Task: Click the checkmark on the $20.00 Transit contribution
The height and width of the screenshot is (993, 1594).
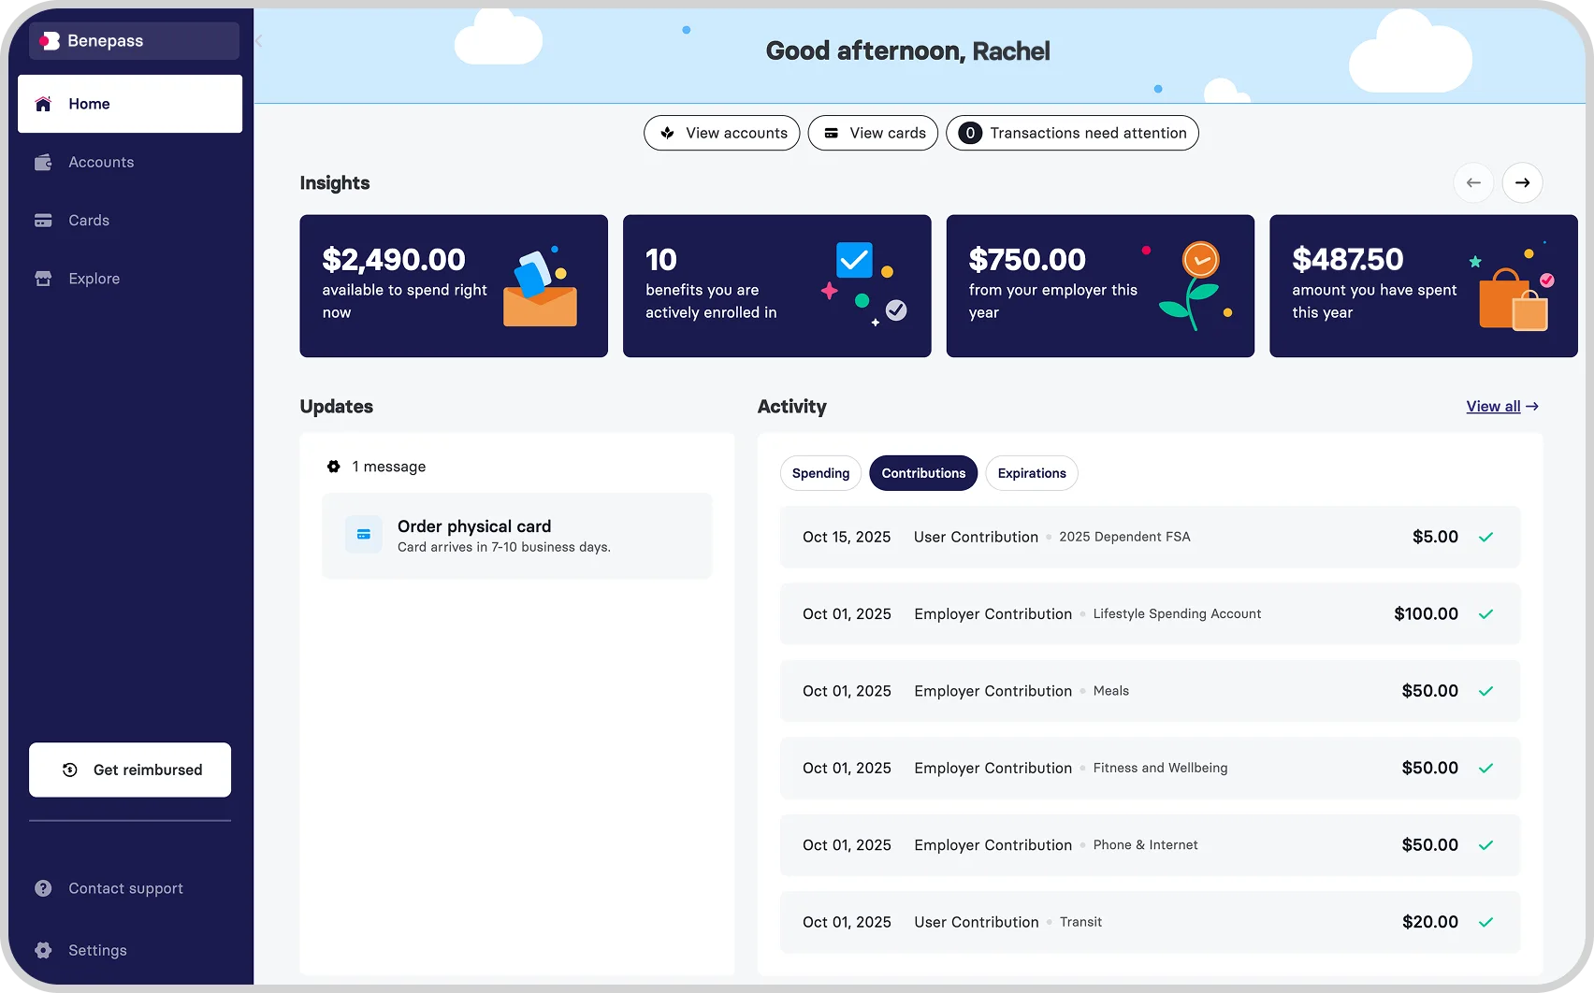Action: pos(1486,922)
